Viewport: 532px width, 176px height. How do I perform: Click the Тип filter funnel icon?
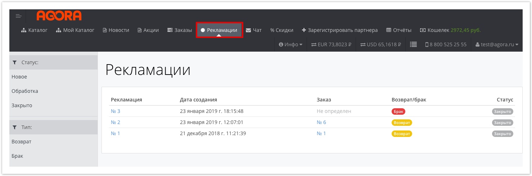pos(14,127)
